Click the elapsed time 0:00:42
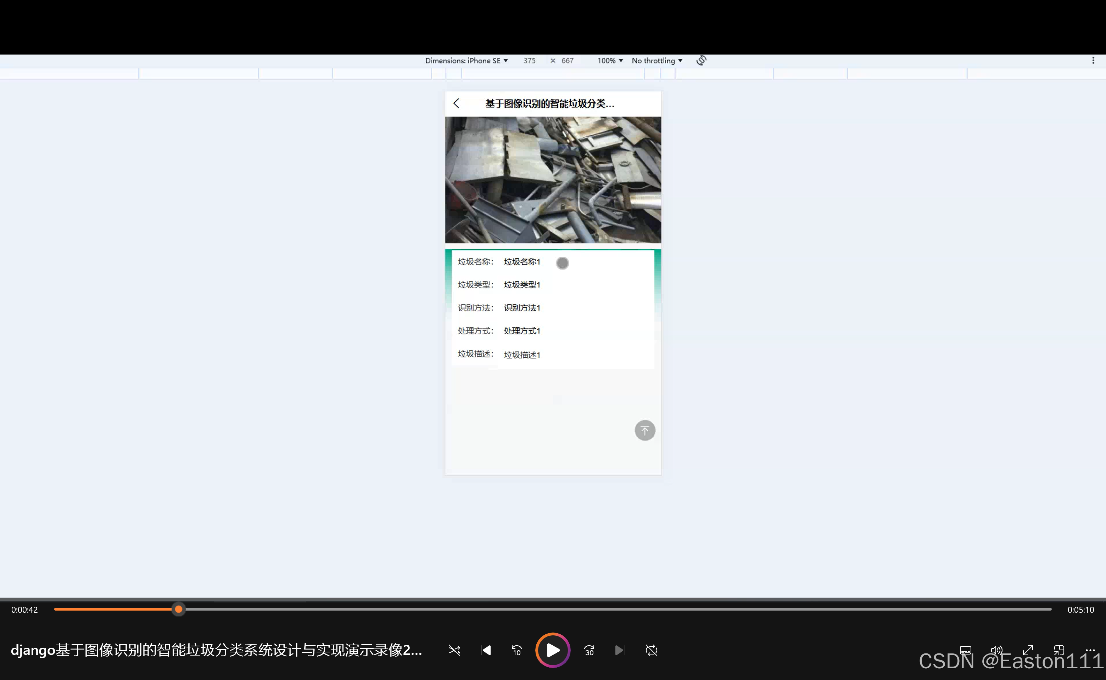Viewport: 1106px width, 680px height. tap(24, 610)
